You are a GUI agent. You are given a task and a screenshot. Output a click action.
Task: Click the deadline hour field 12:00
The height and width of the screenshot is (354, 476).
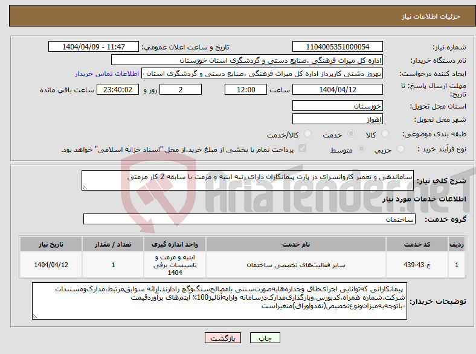[x=246, y=89]
